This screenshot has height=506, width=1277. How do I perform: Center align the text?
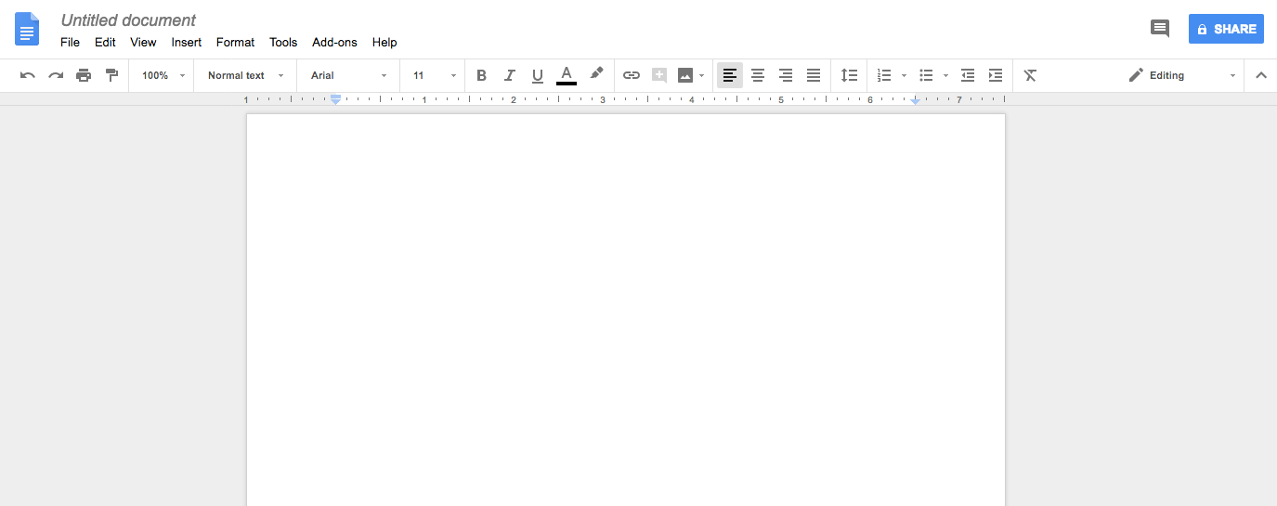(x=758, y=75)
